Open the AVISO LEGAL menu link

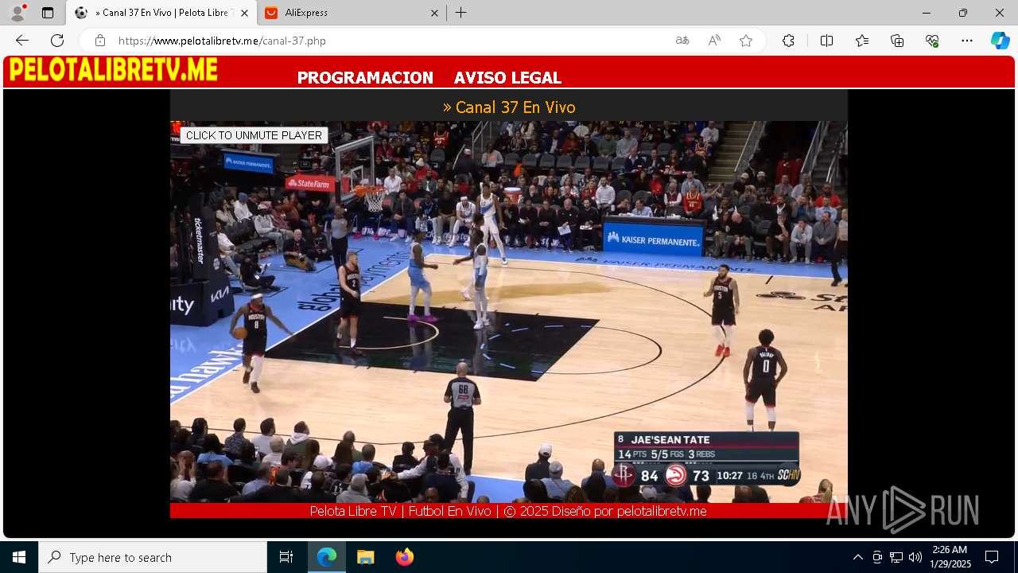(507, 77)
